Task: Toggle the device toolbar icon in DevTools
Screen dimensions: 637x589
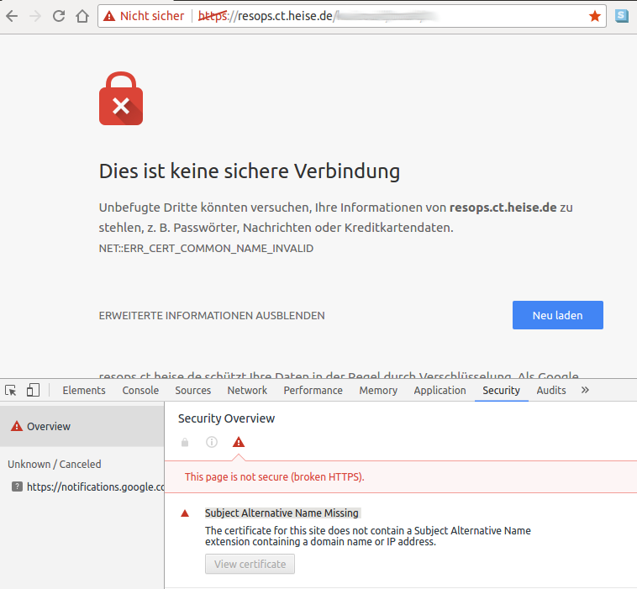Action: coord(33,391)
